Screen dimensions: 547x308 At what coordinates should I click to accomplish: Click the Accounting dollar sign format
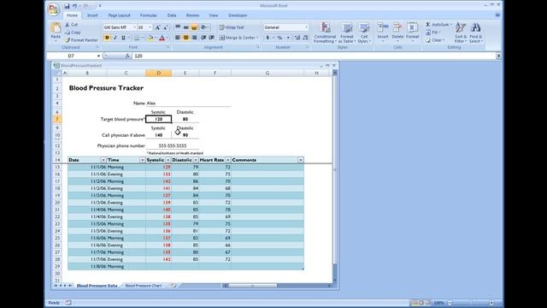[268, 38]
